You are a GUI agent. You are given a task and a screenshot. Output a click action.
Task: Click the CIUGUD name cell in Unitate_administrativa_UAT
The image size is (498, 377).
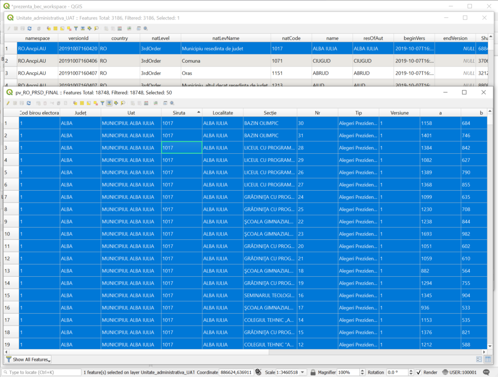coord(332,61)
